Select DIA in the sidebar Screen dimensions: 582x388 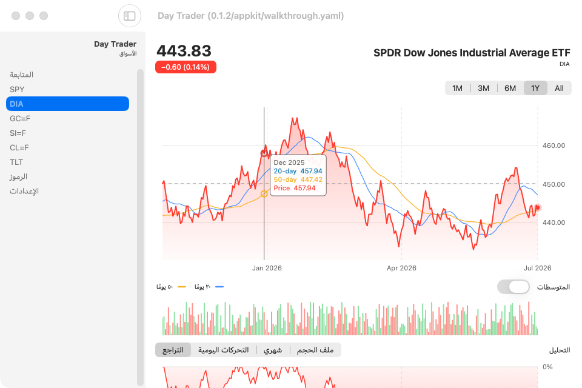67,104
